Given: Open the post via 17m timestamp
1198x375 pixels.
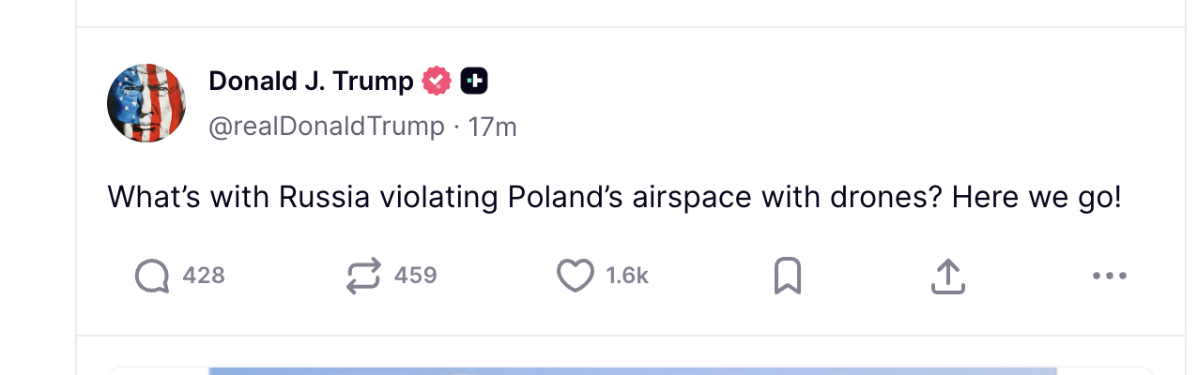Looking at the screenshot, I should pos(493,127).
